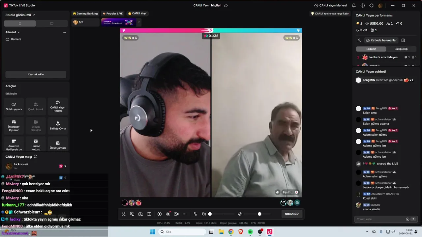Open the Ortak yayıncı tool
The image size is (422, 237).
(14, 106)
